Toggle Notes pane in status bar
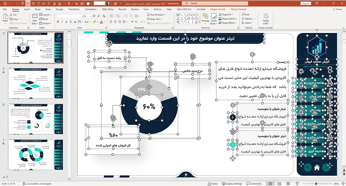Viewport: 346px width, 186px height. pyautogui.click(x=213, y=183)
